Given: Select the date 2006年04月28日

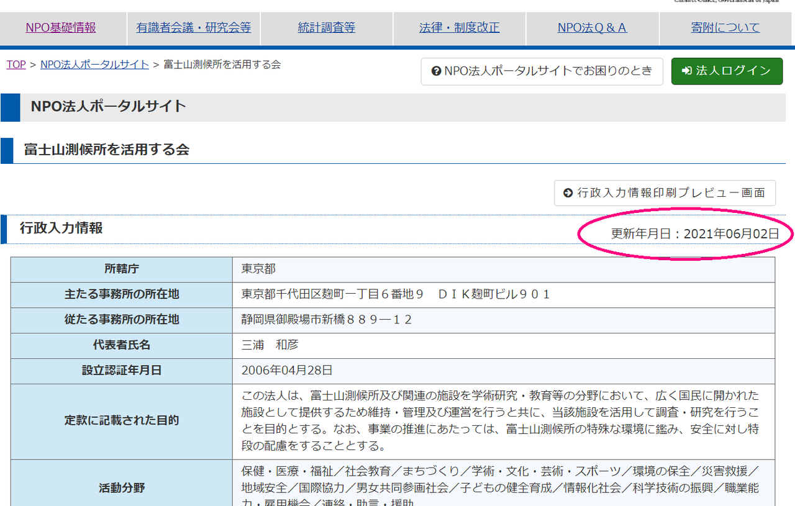Looking at the screenshot, I should click(287, 371).
